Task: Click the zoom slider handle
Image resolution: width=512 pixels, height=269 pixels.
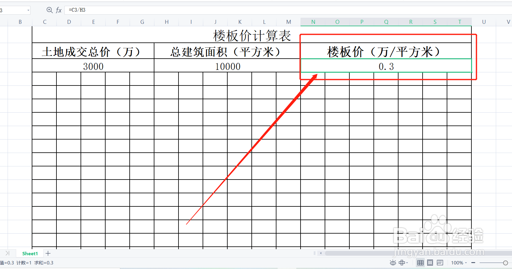Action: [x=505, y=263]
